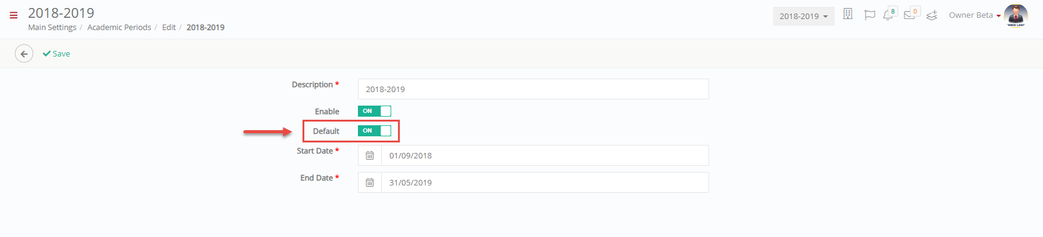Screen dimensions: 1043x237
Task: Open the Owner Beta user dropdown
Action: point(975,15)
